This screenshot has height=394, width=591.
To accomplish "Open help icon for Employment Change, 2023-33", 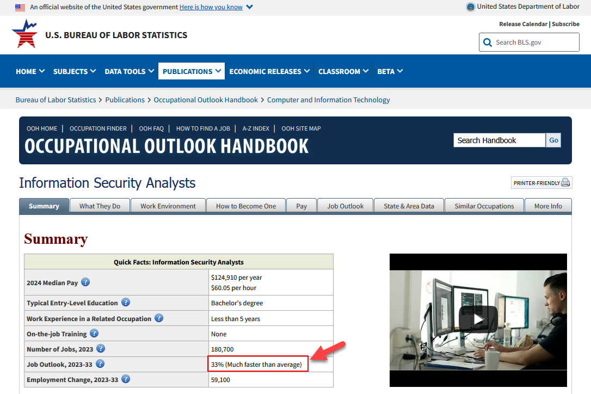I will click(x=126, y=379).
